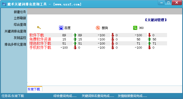The width and height of the screenshot is (183, 99).
Task: Click Baidu rank 89 for 软件下载
Action: [64, 35]
